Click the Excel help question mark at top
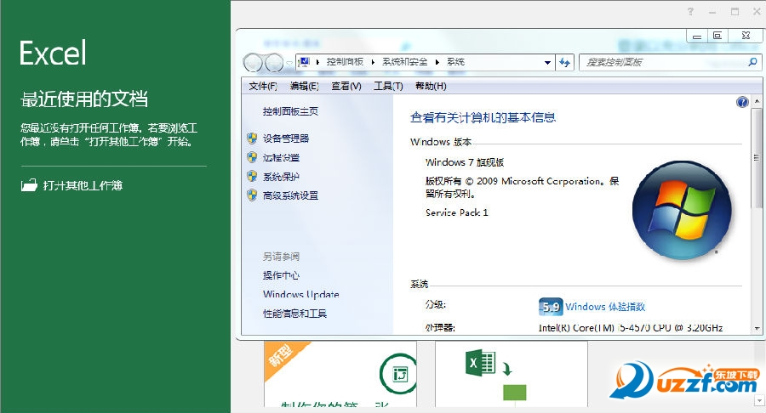The image size is (766, 413). coord(690,11)
